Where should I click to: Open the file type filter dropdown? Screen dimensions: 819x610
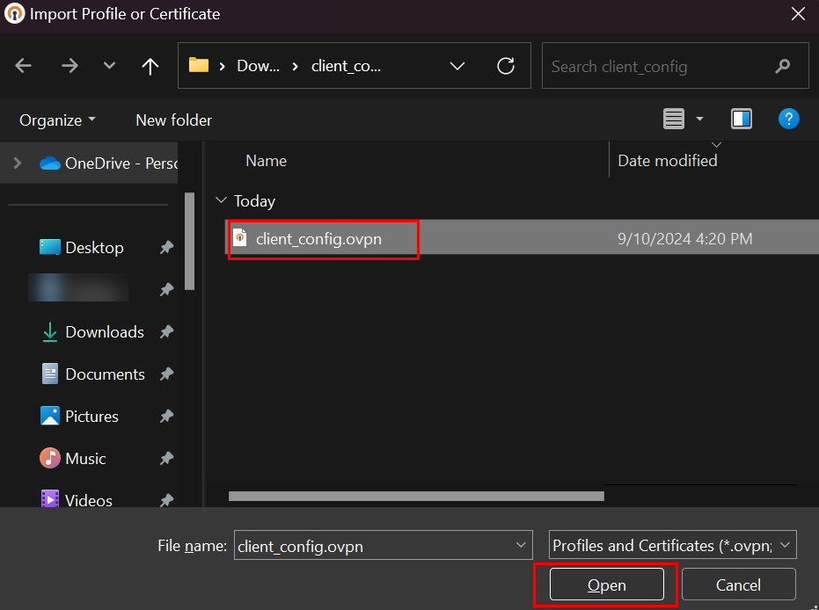coord(673,546)
